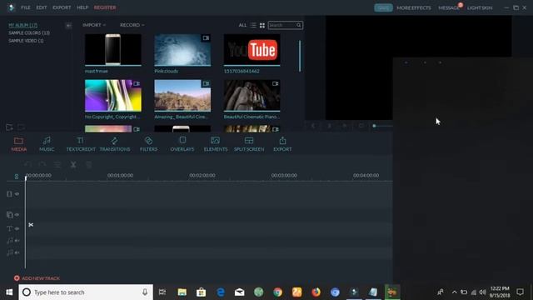Open the Filters tab
The image size is (533, 300).
click(x=148, y=144)
